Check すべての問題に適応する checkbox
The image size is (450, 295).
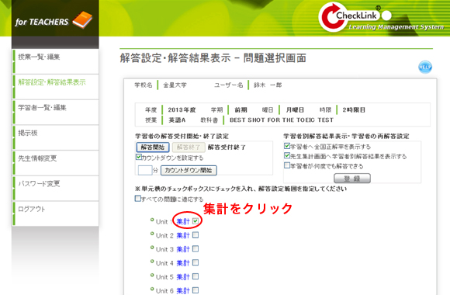[x=138, y=199]
